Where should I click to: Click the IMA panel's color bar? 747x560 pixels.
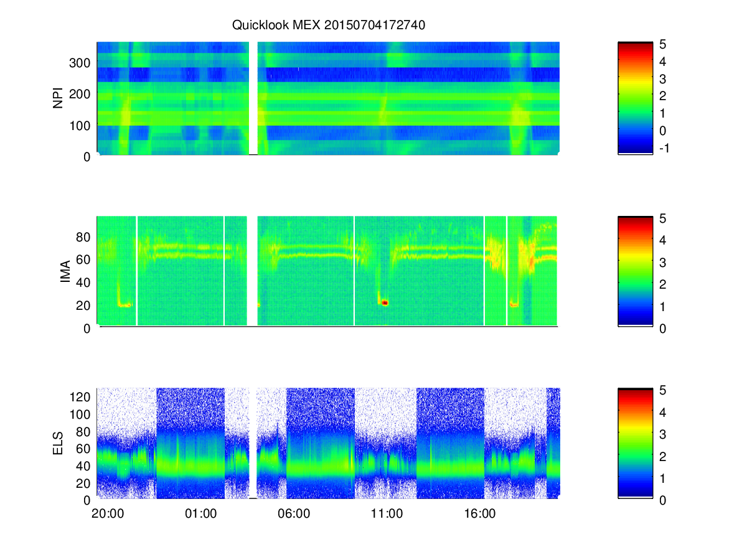(635, 271)
